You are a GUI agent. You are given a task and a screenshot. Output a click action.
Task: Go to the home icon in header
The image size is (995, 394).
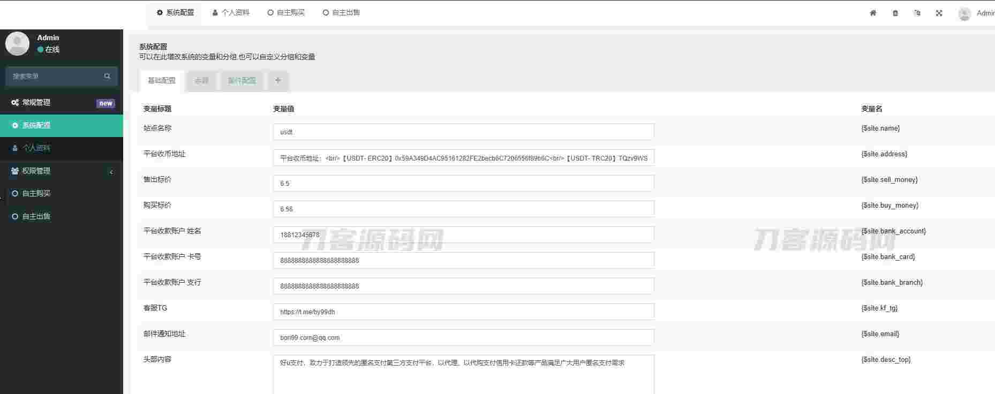pyautogui.click(x=873, y=13)
